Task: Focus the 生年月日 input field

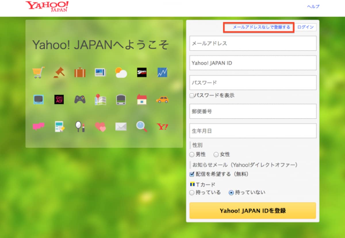Action: pyautogui.click(x=253, y=131)
